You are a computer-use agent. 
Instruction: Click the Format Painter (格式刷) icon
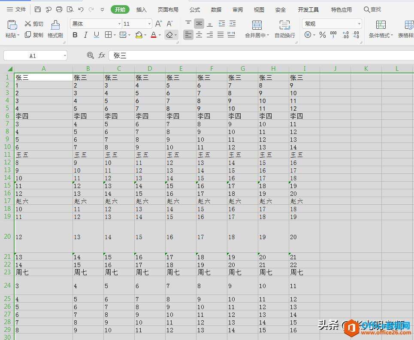[55, 25]
